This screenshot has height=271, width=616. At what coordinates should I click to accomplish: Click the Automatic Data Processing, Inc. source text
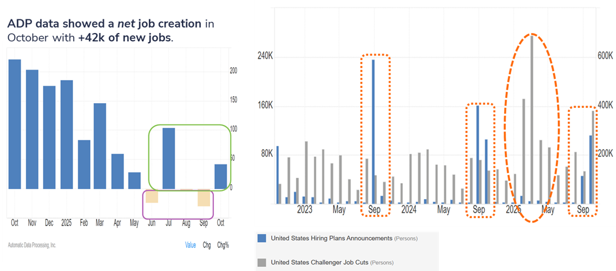click(31, 245)
